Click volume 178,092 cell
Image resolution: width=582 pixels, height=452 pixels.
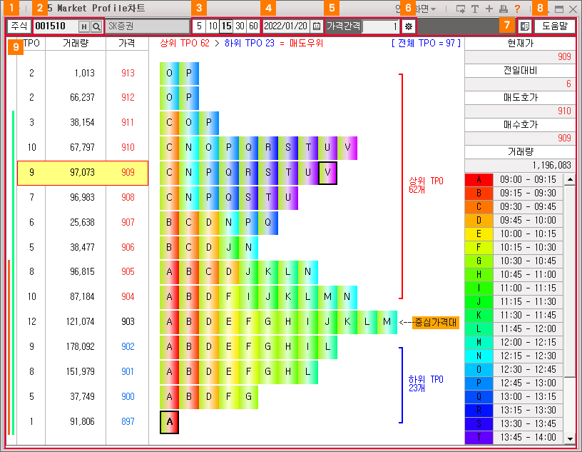(81, 347)
